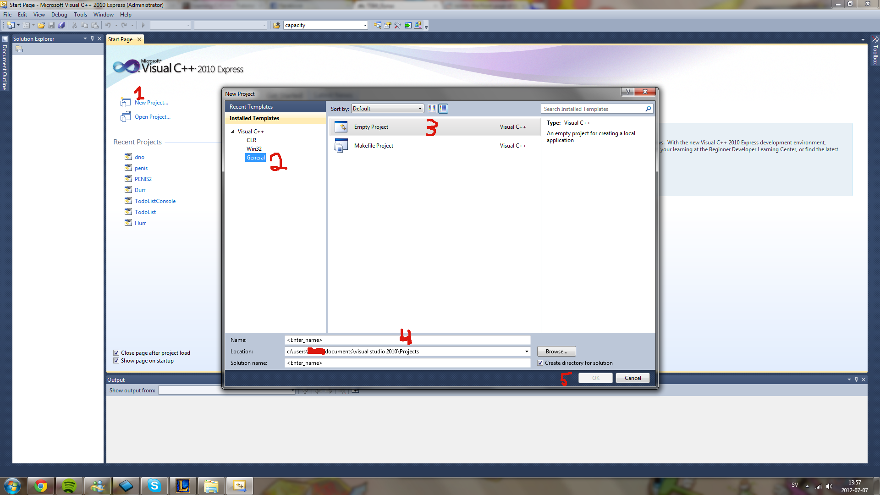Click the Properties icon in Solution Explorer
Viewport: 880px width, 495px height.
[x=19, y=49]
